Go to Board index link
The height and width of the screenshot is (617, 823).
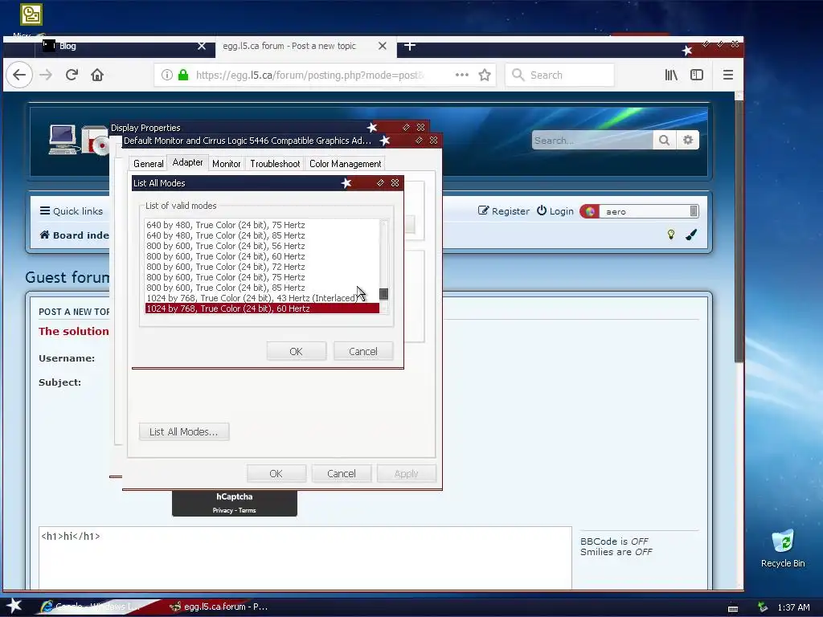click(x=75, y=235)
